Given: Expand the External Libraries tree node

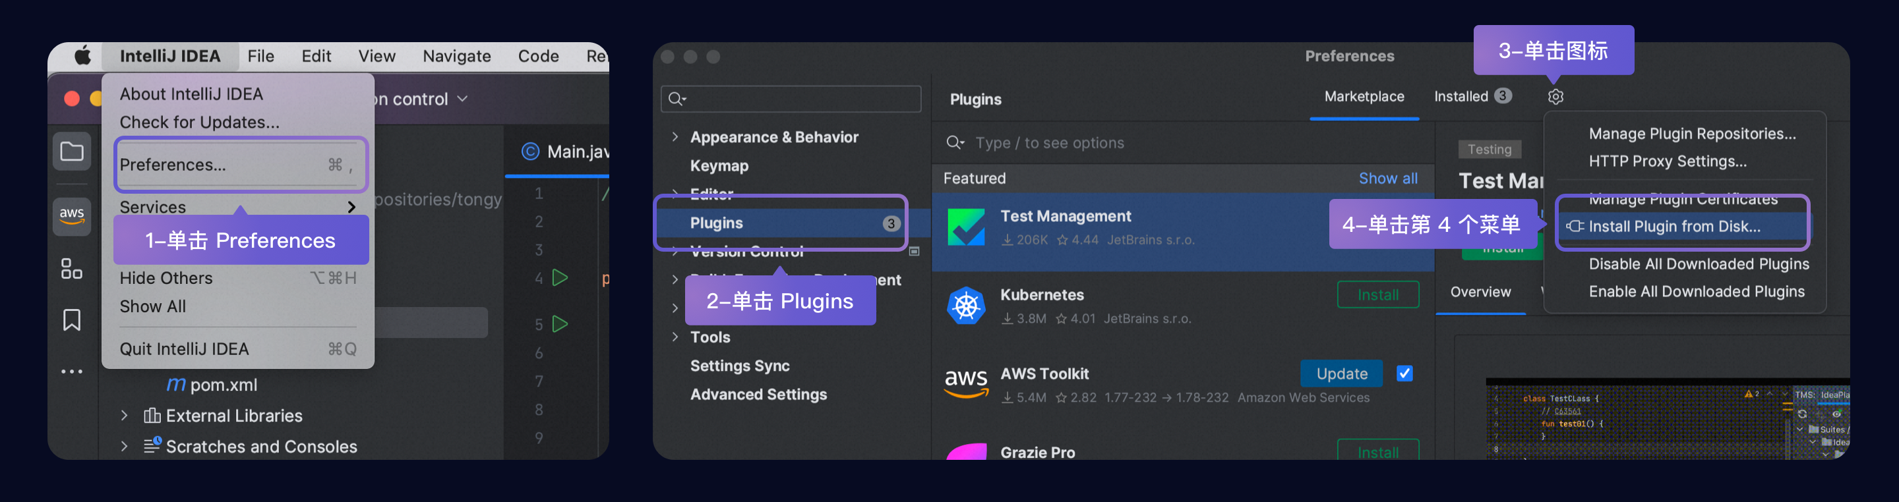Looking at the screenshot, I should pos(125,416).
